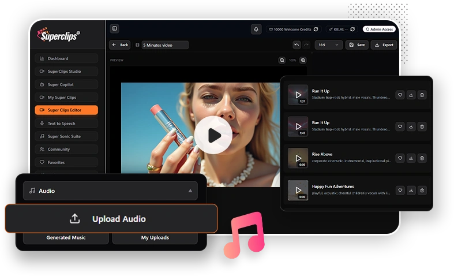
Task: Play the video in the preview
Action: point(213,135)
